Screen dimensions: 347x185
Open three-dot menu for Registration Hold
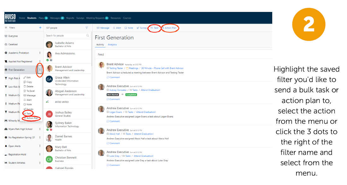40,155
